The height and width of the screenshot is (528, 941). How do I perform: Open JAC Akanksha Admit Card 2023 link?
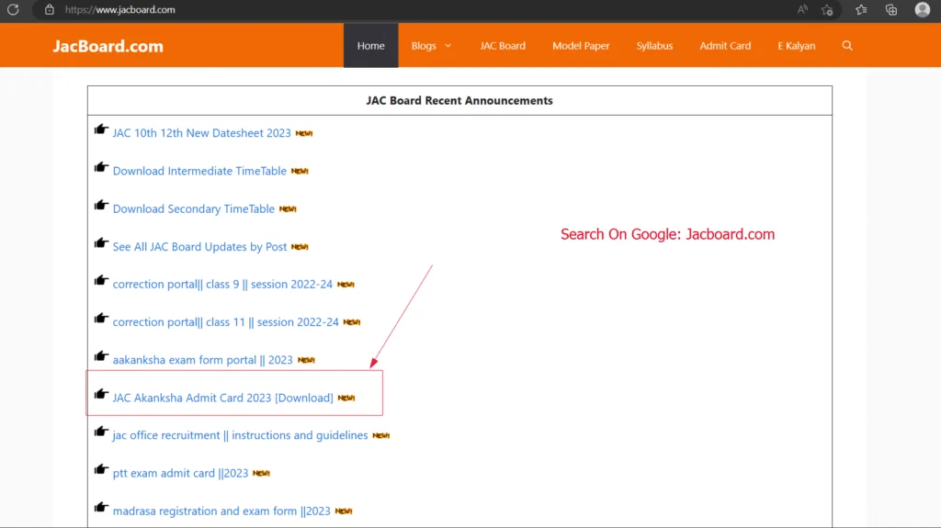[222, 398]
